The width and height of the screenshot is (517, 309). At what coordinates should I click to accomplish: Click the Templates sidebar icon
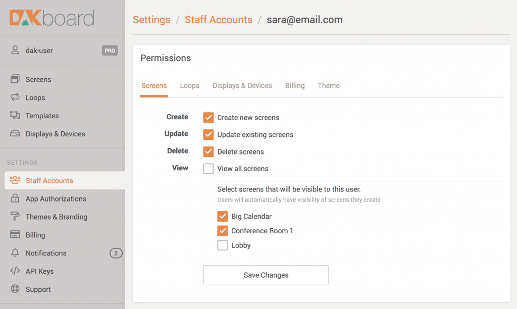tap(15, 115)
